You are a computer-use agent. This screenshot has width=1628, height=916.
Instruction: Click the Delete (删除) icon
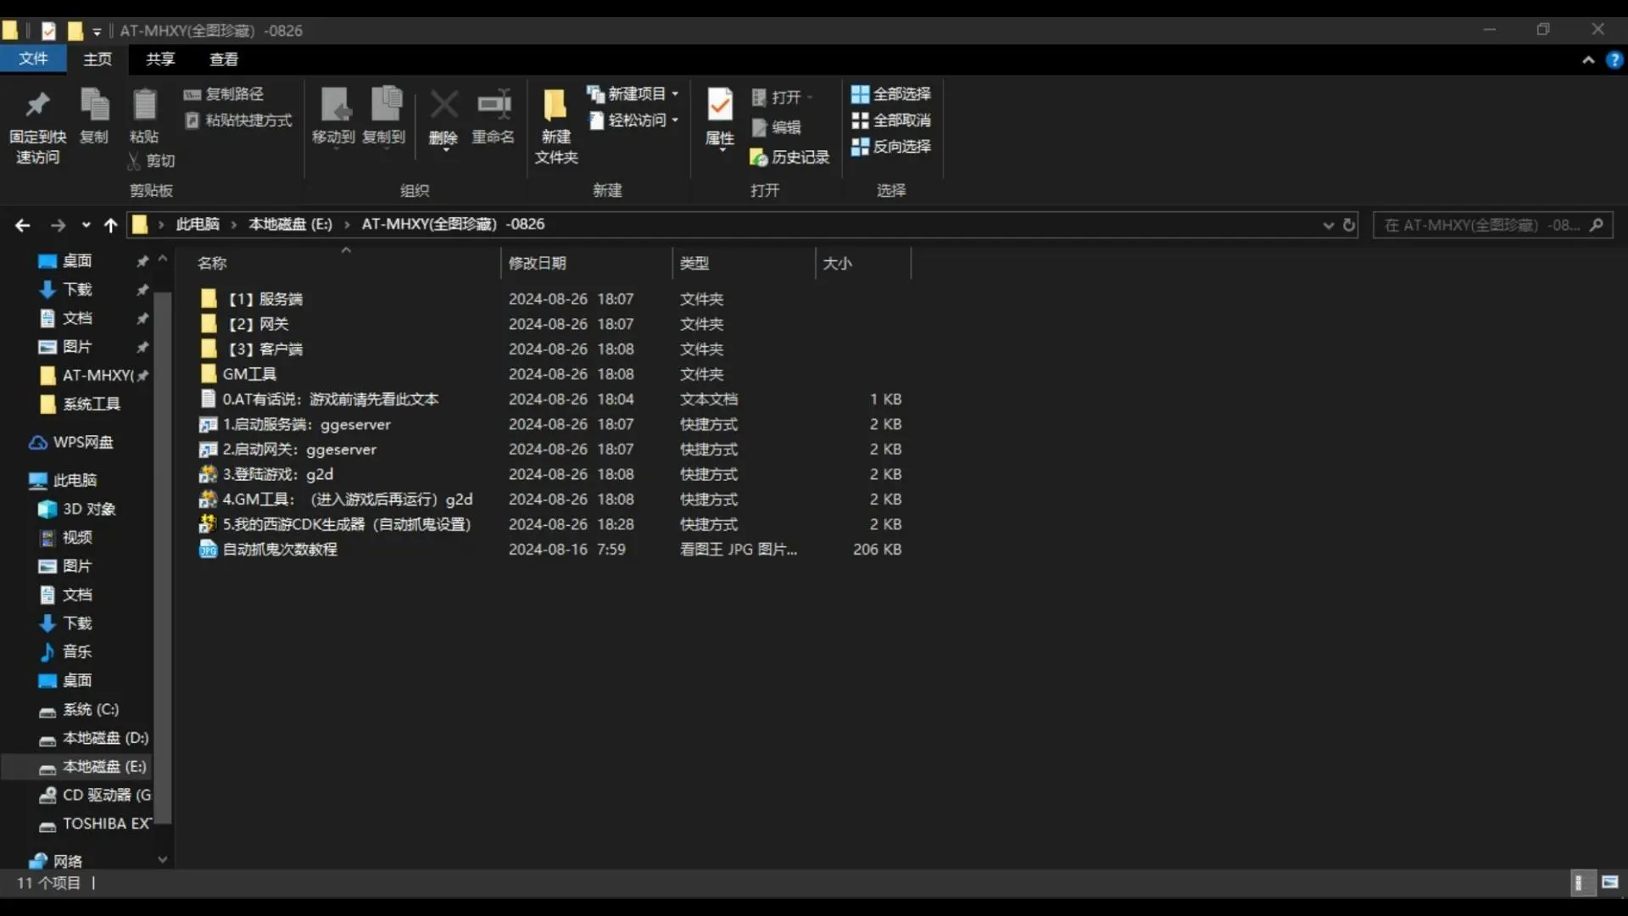tap(443, 105)
